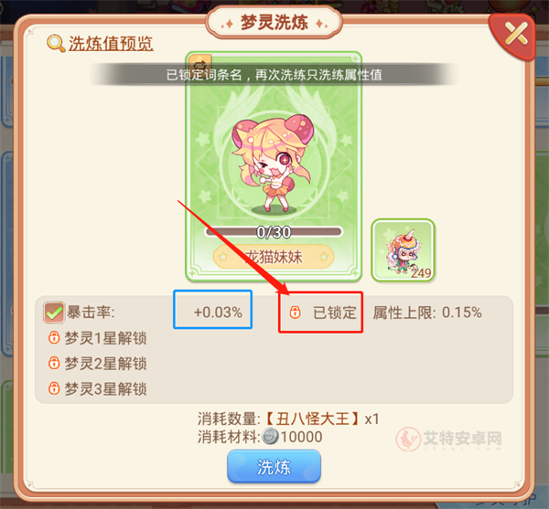Click the lock icon for 梦灵2星解锁

(x=54, y=363)
